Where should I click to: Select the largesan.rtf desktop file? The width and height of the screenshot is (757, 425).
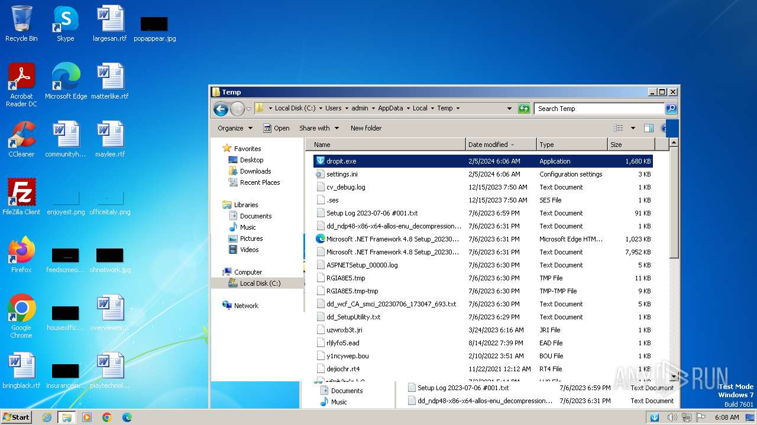click(109, 24)
